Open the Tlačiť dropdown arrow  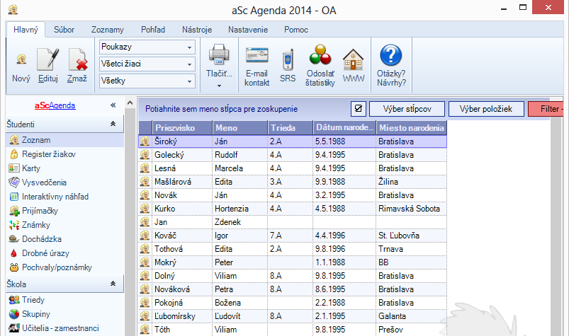tap(219, 86)
